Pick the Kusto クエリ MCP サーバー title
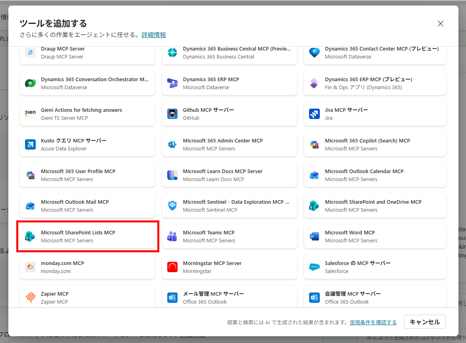The height and width of the screenshot is (343, 466). click(x=74, y=140)
